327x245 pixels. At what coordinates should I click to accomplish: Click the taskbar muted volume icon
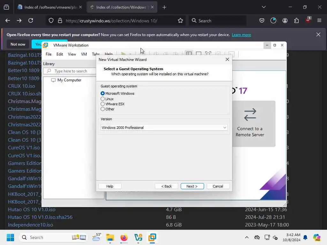click(275, 237)
